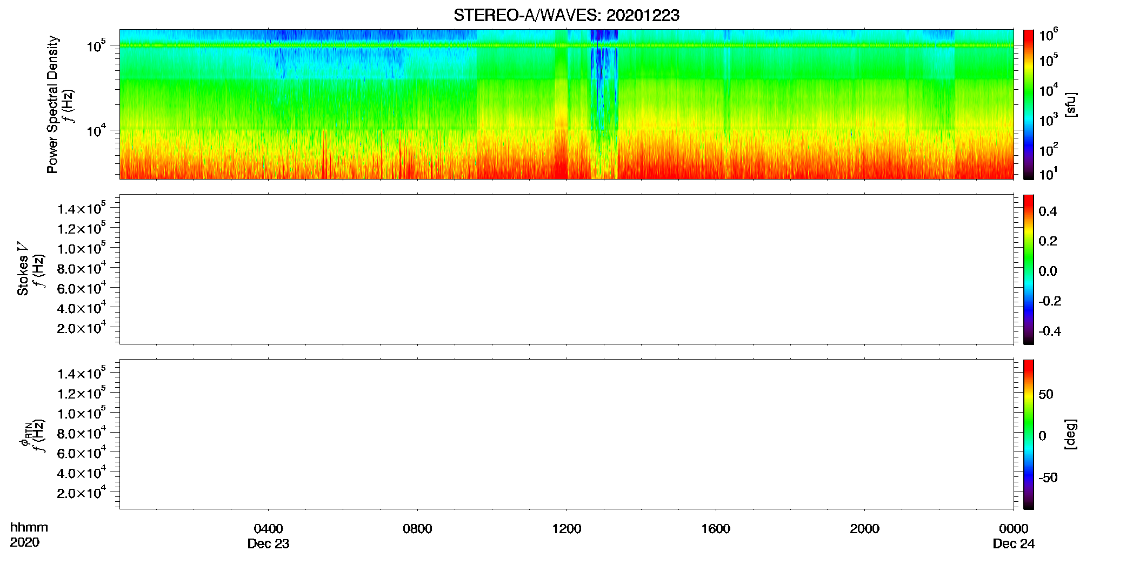This screenshot has height=584, width=1133.
Task: Click the 10^6 label on top colorbar
Action: click(x=1049, y=35)
